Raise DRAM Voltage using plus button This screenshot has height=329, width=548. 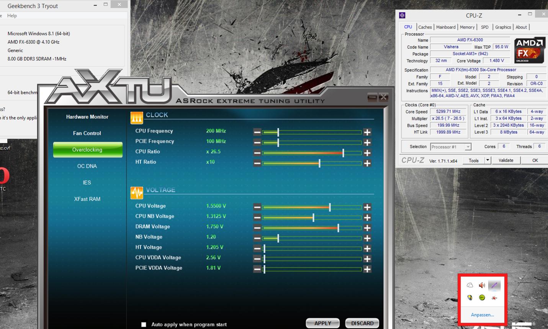coord(367,228)
